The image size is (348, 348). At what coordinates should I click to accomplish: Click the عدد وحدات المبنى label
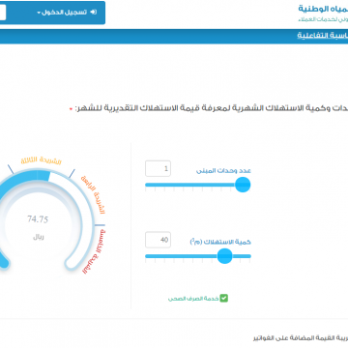point(223,171)
